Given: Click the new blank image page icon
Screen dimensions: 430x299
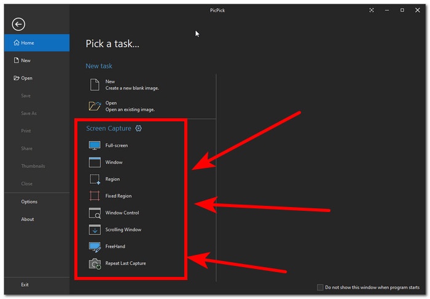Looking at the screenshot, I should [95, 85].
